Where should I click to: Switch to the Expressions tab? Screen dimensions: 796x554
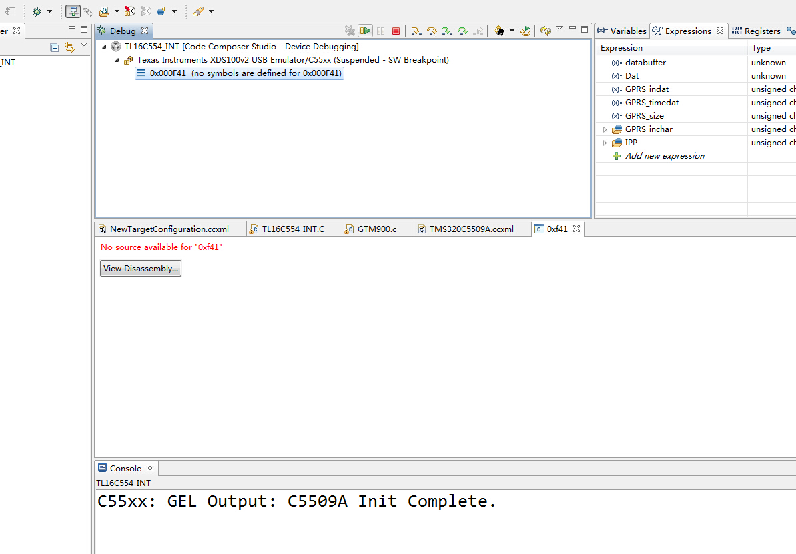point(688,31)
